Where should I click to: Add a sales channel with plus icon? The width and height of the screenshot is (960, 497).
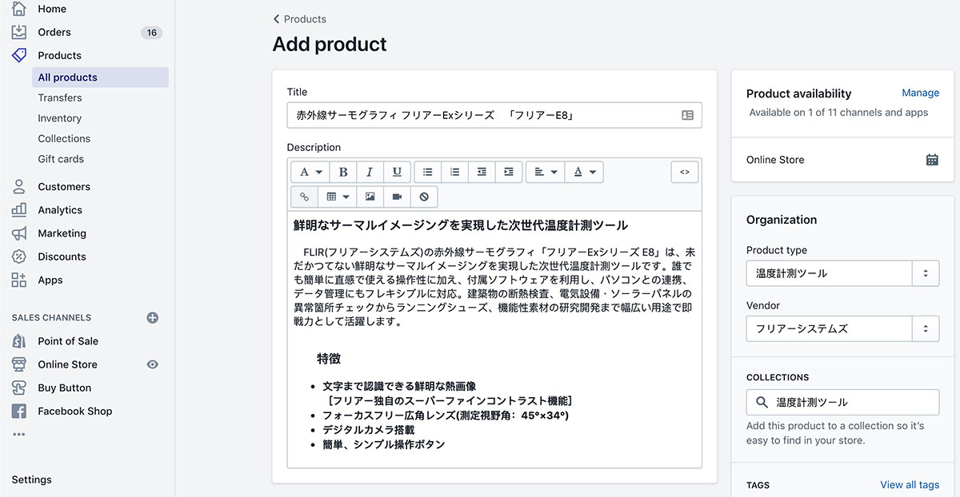click(153, 317)
